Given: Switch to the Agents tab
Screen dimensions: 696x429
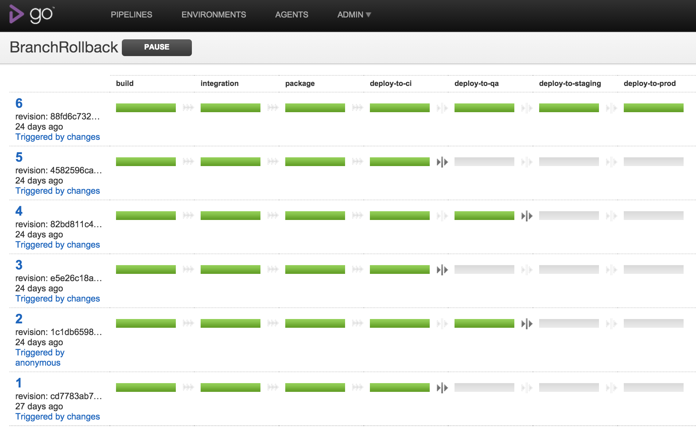Looking at the screenshot, I should coord(291,15).
